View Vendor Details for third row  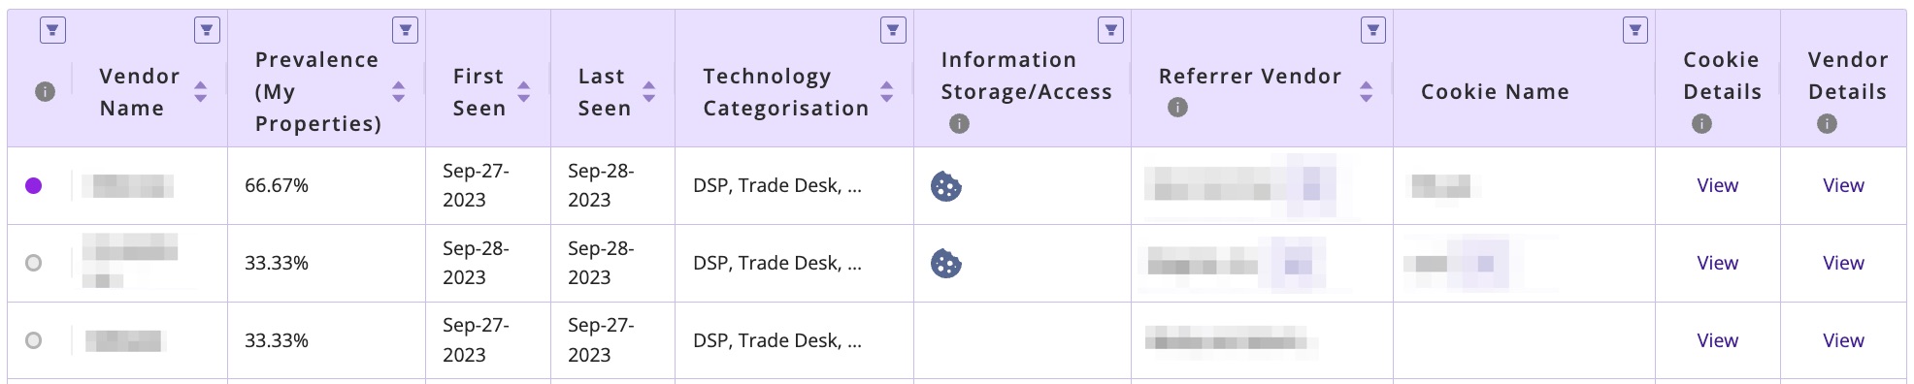coord(1843,340)
